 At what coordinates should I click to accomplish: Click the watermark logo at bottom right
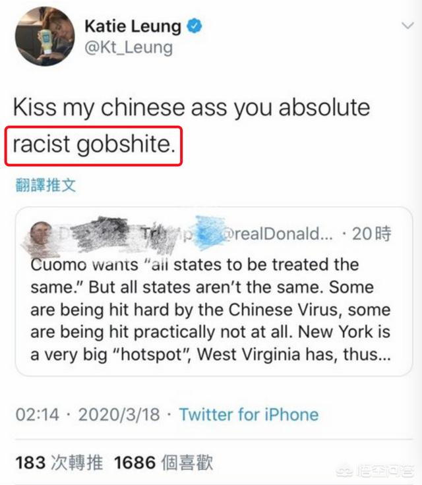click(375, 471)
